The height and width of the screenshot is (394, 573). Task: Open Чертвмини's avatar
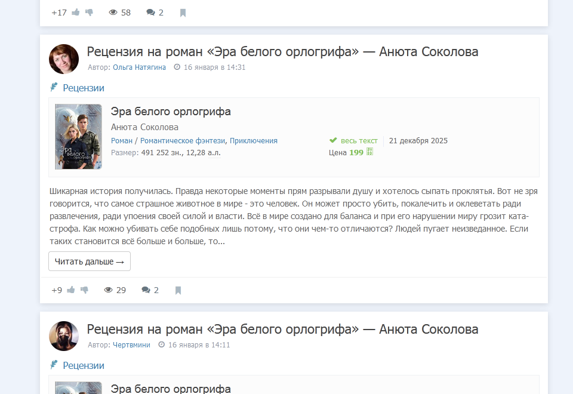(64, 336)
